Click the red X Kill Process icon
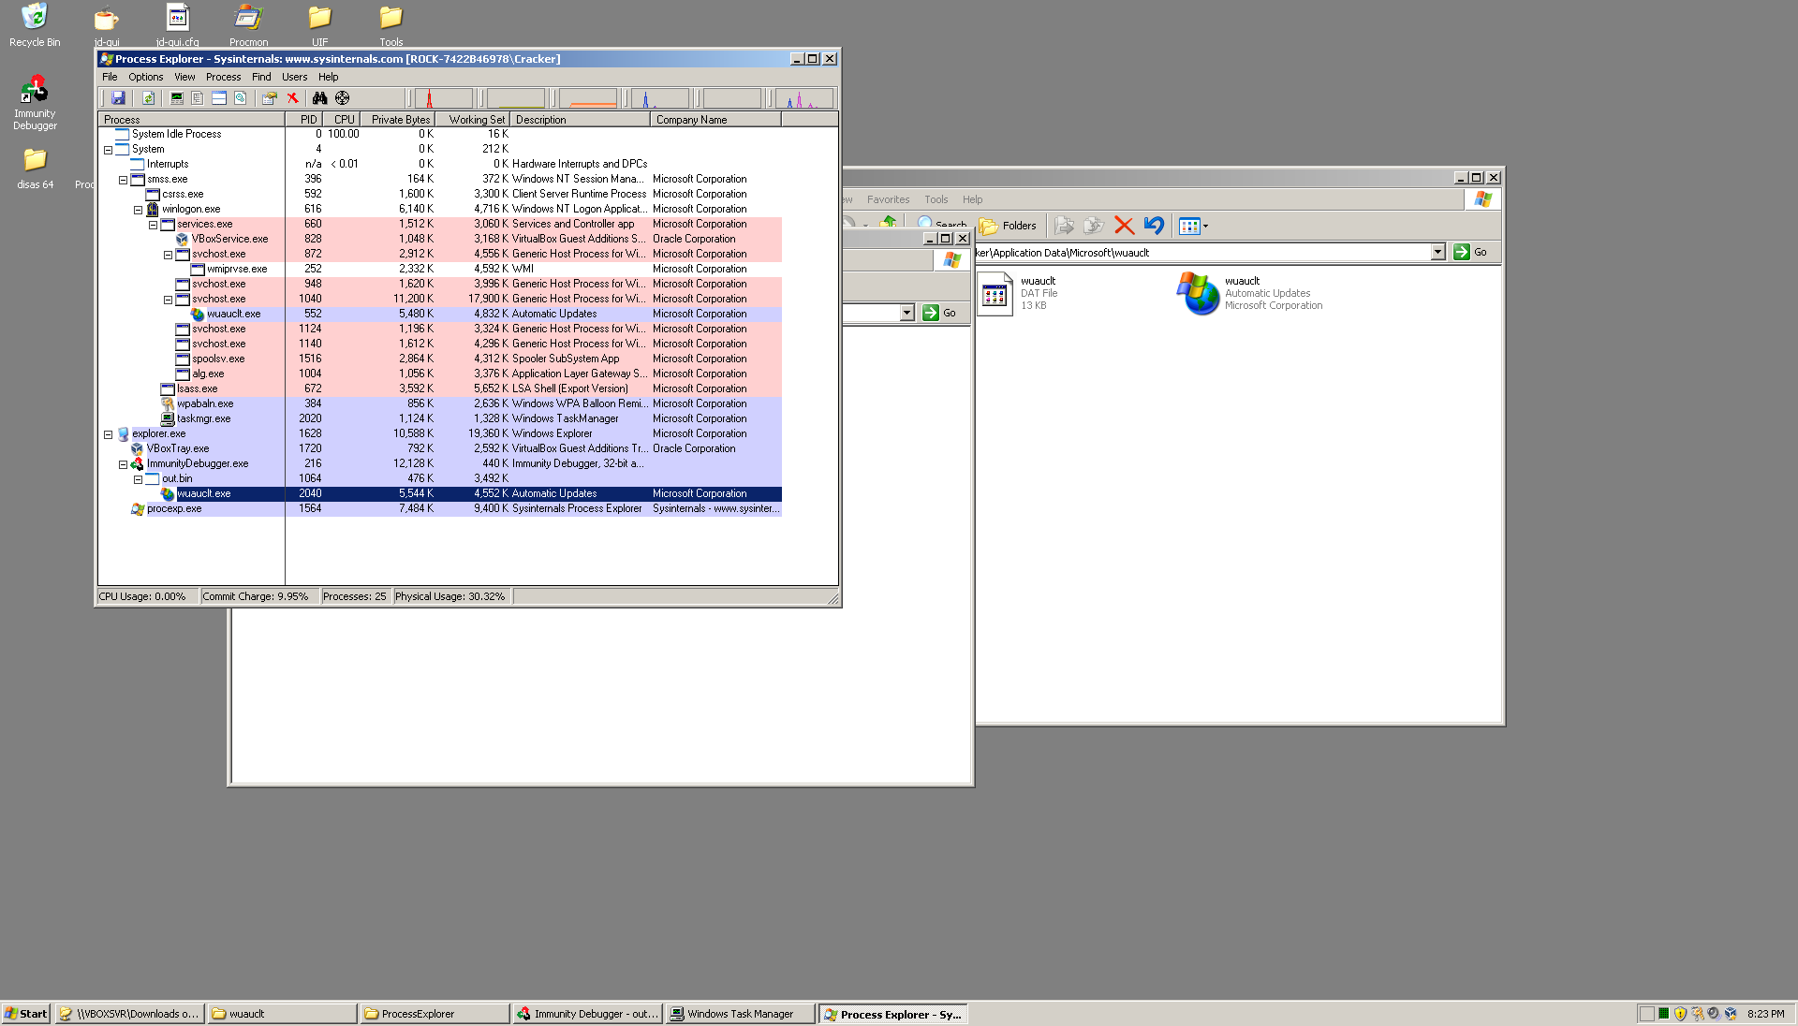The image size is (1798, 1026). point(292,98)
